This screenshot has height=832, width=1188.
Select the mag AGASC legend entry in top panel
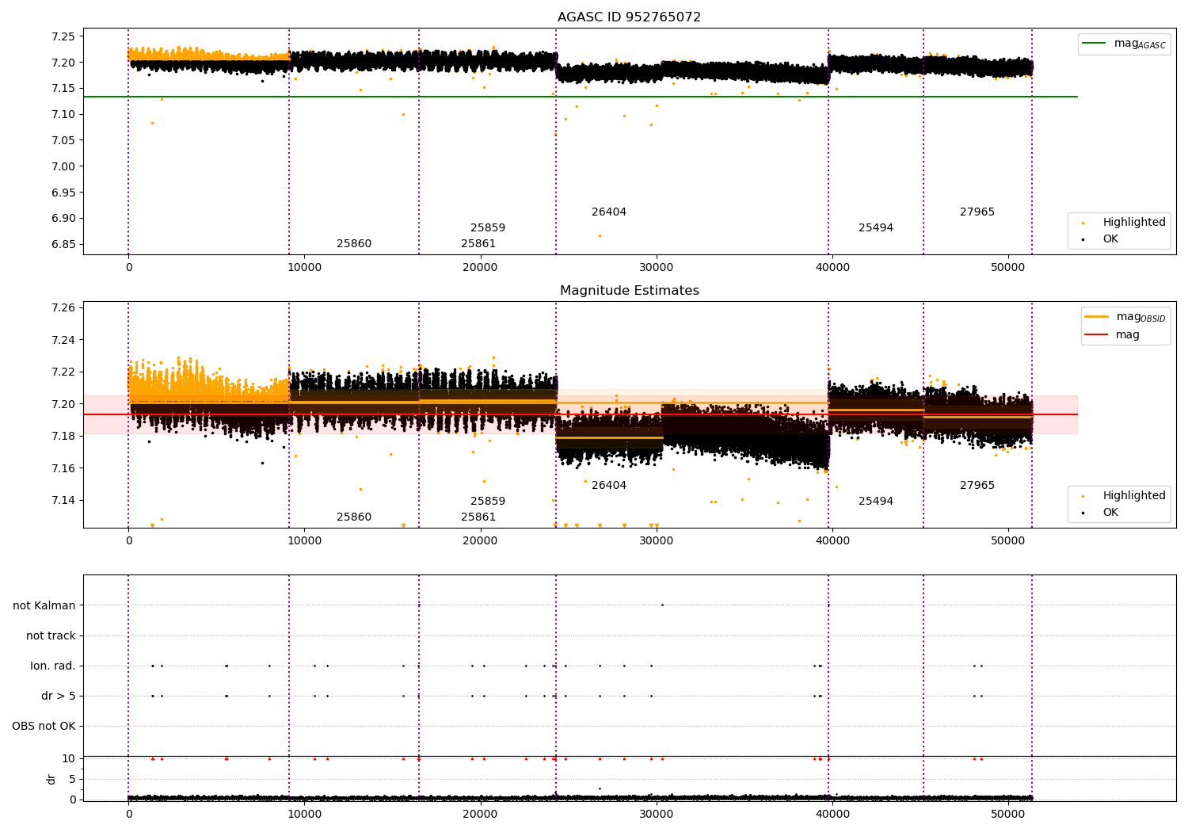click(1124, 44)
